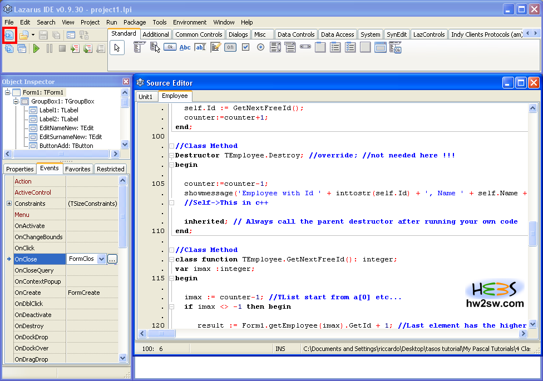Run the project with green arrow

click(x=36, y=48)
